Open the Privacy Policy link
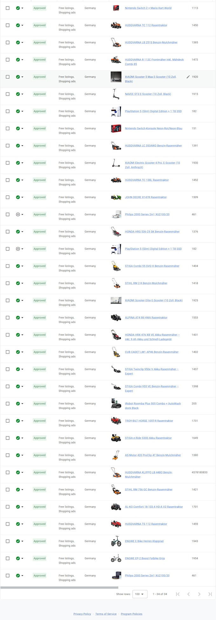Screen dimensions: 216x620 click(82, 614)
